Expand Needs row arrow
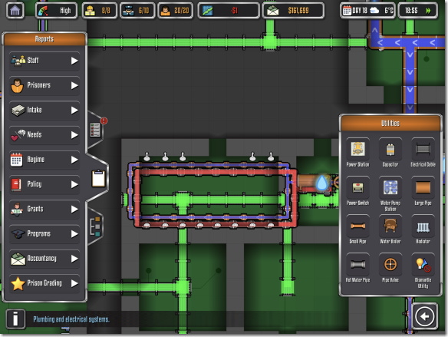The width and height of the screenshot is (448, 337). coord(74,134)
